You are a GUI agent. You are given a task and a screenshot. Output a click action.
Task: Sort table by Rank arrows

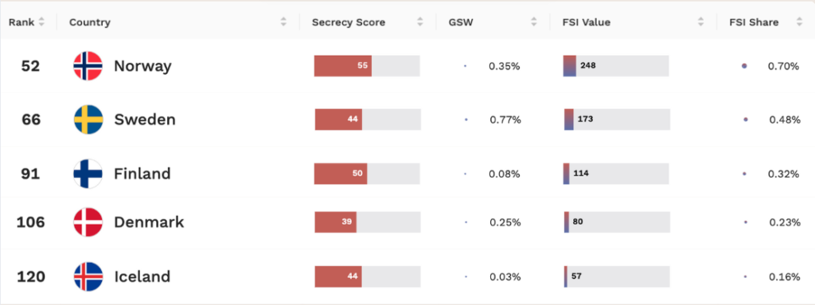coord(41,22)
